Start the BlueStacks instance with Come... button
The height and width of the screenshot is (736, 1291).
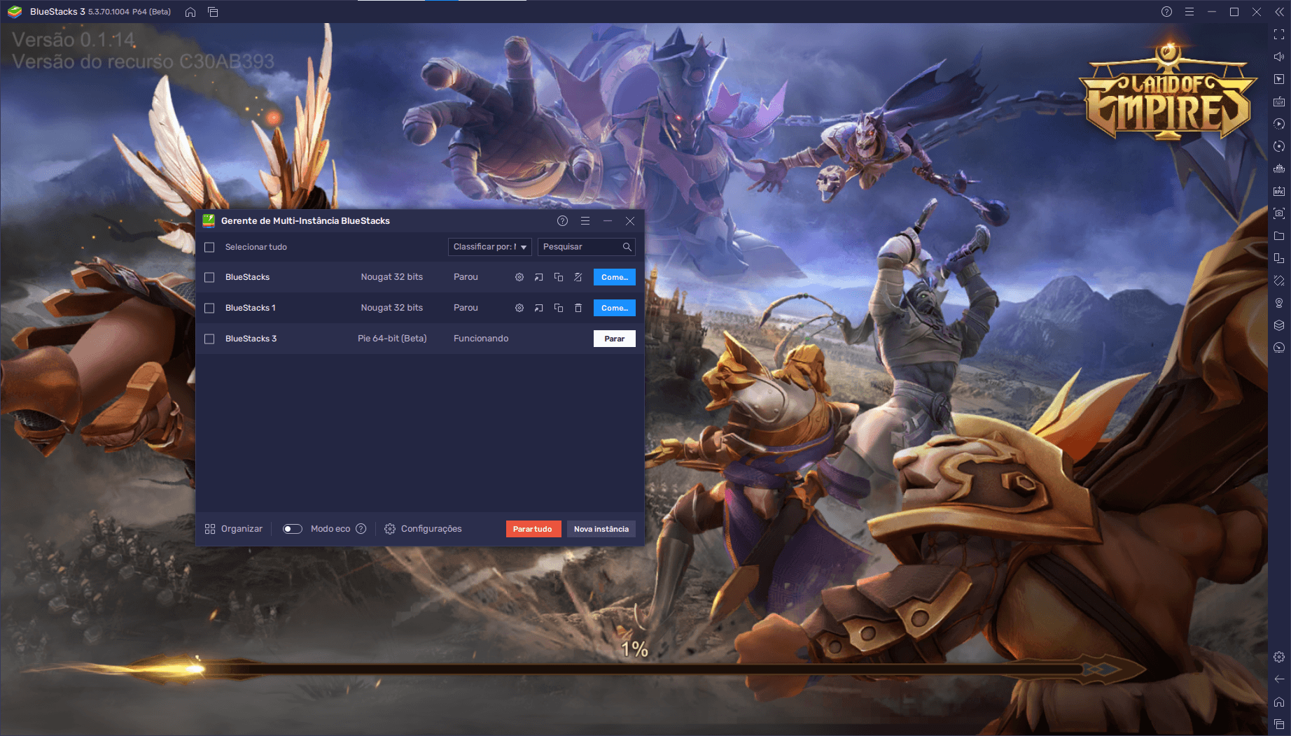[x=615, y=277]
